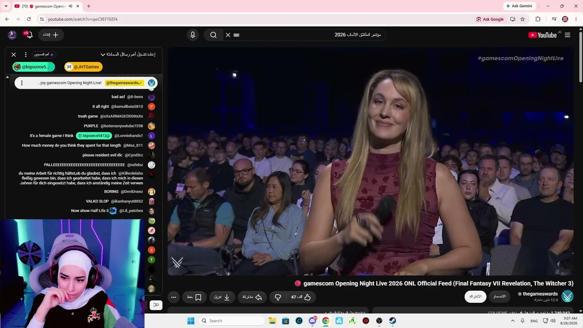Dislike the video with thumbs down
Viewport: 583px width, 328px height.
[x=278, y=297]
